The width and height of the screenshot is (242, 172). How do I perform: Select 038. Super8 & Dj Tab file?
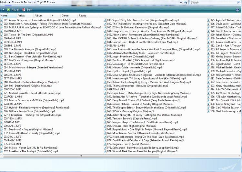click(x=141, y=20)
